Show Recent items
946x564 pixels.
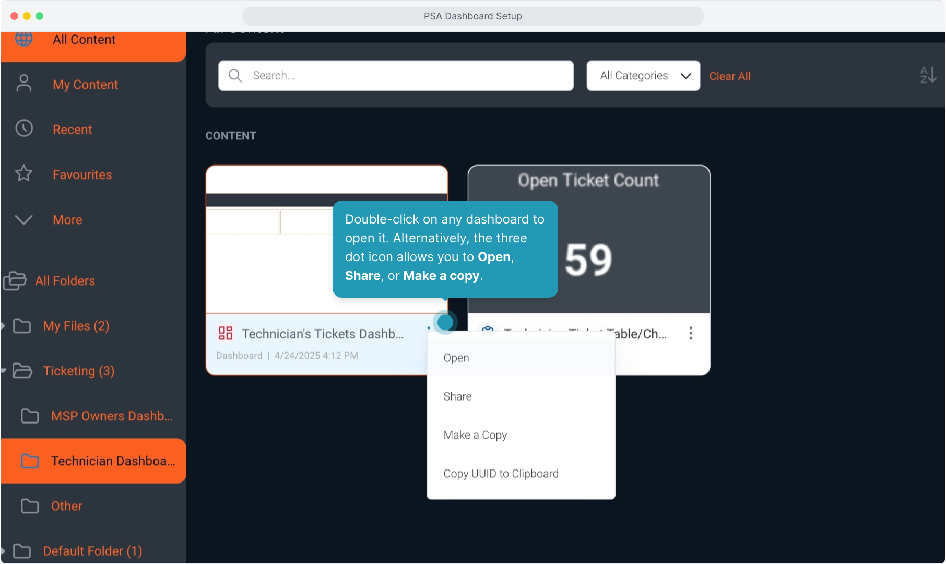coord(73,130)
